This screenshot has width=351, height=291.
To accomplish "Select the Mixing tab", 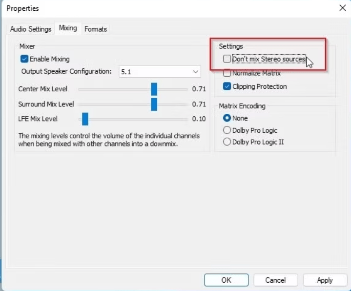I will click(x=68, y=28).
